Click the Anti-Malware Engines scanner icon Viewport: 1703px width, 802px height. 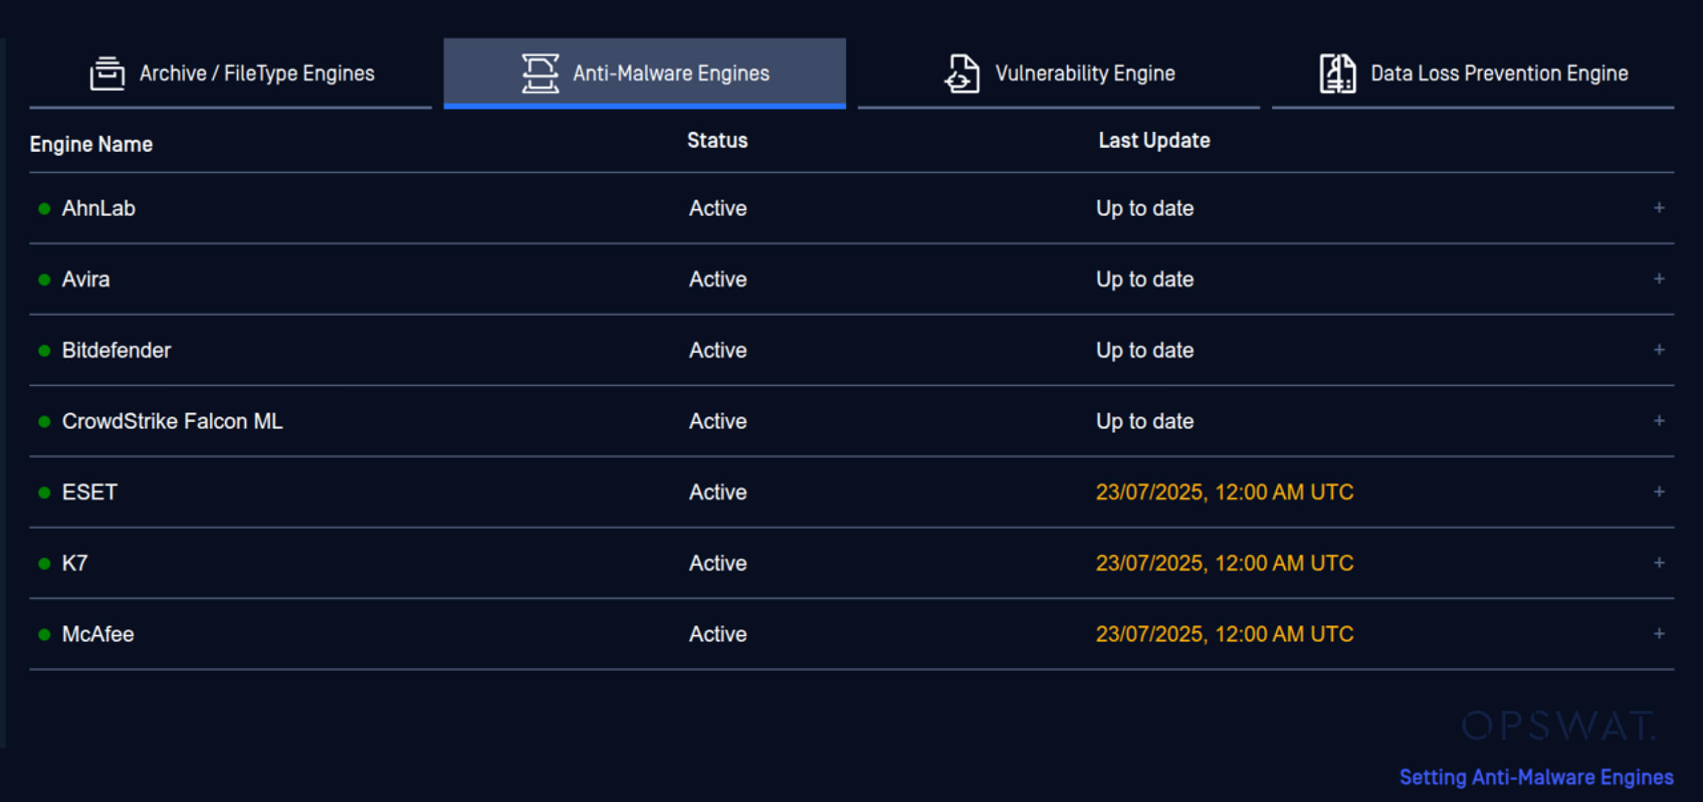[x=540, y=73]
